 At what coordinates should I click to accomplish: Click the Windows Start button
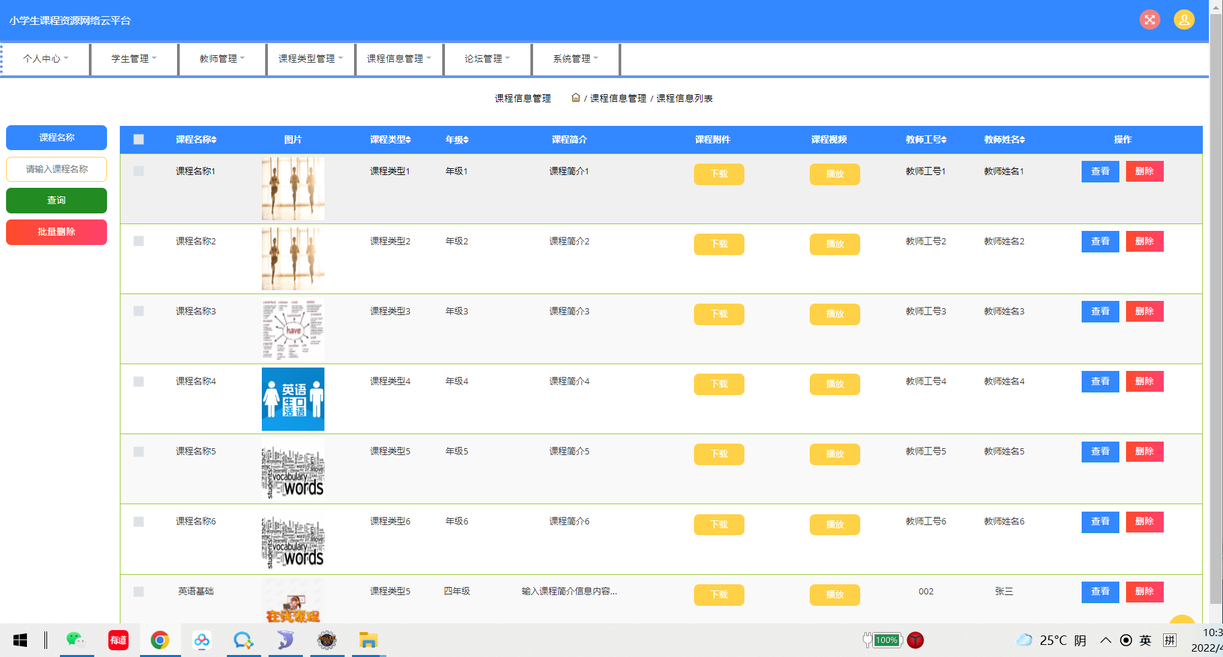(20, 640)
